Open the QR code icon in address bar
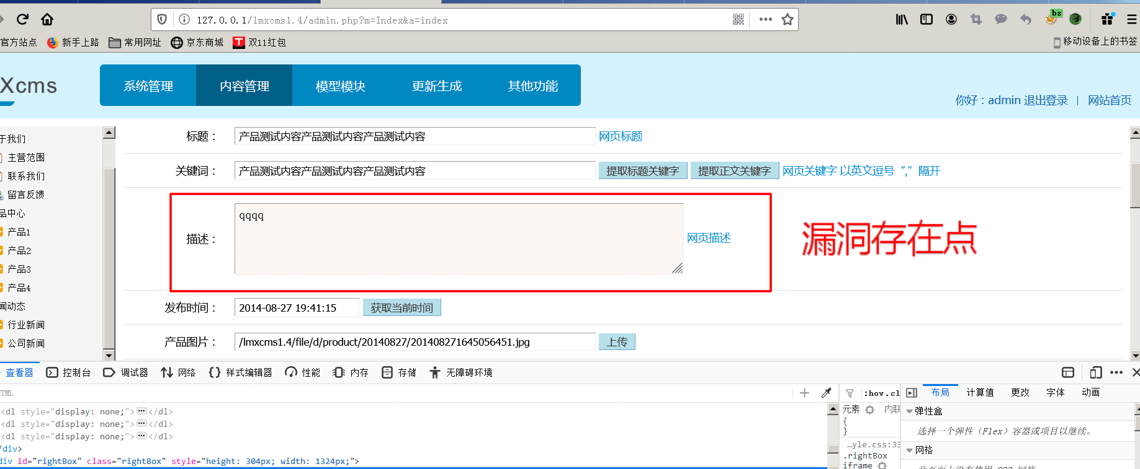The image size is (1140, 469). tap(738, 20)
